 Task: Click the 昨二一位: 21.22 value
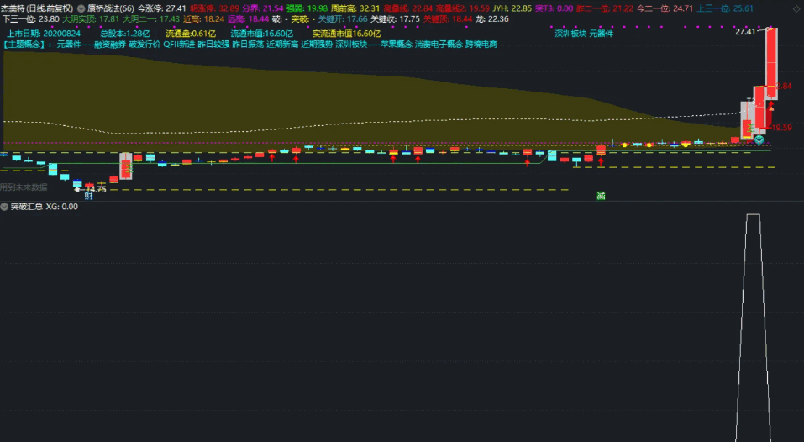click(x=605, y=8)
